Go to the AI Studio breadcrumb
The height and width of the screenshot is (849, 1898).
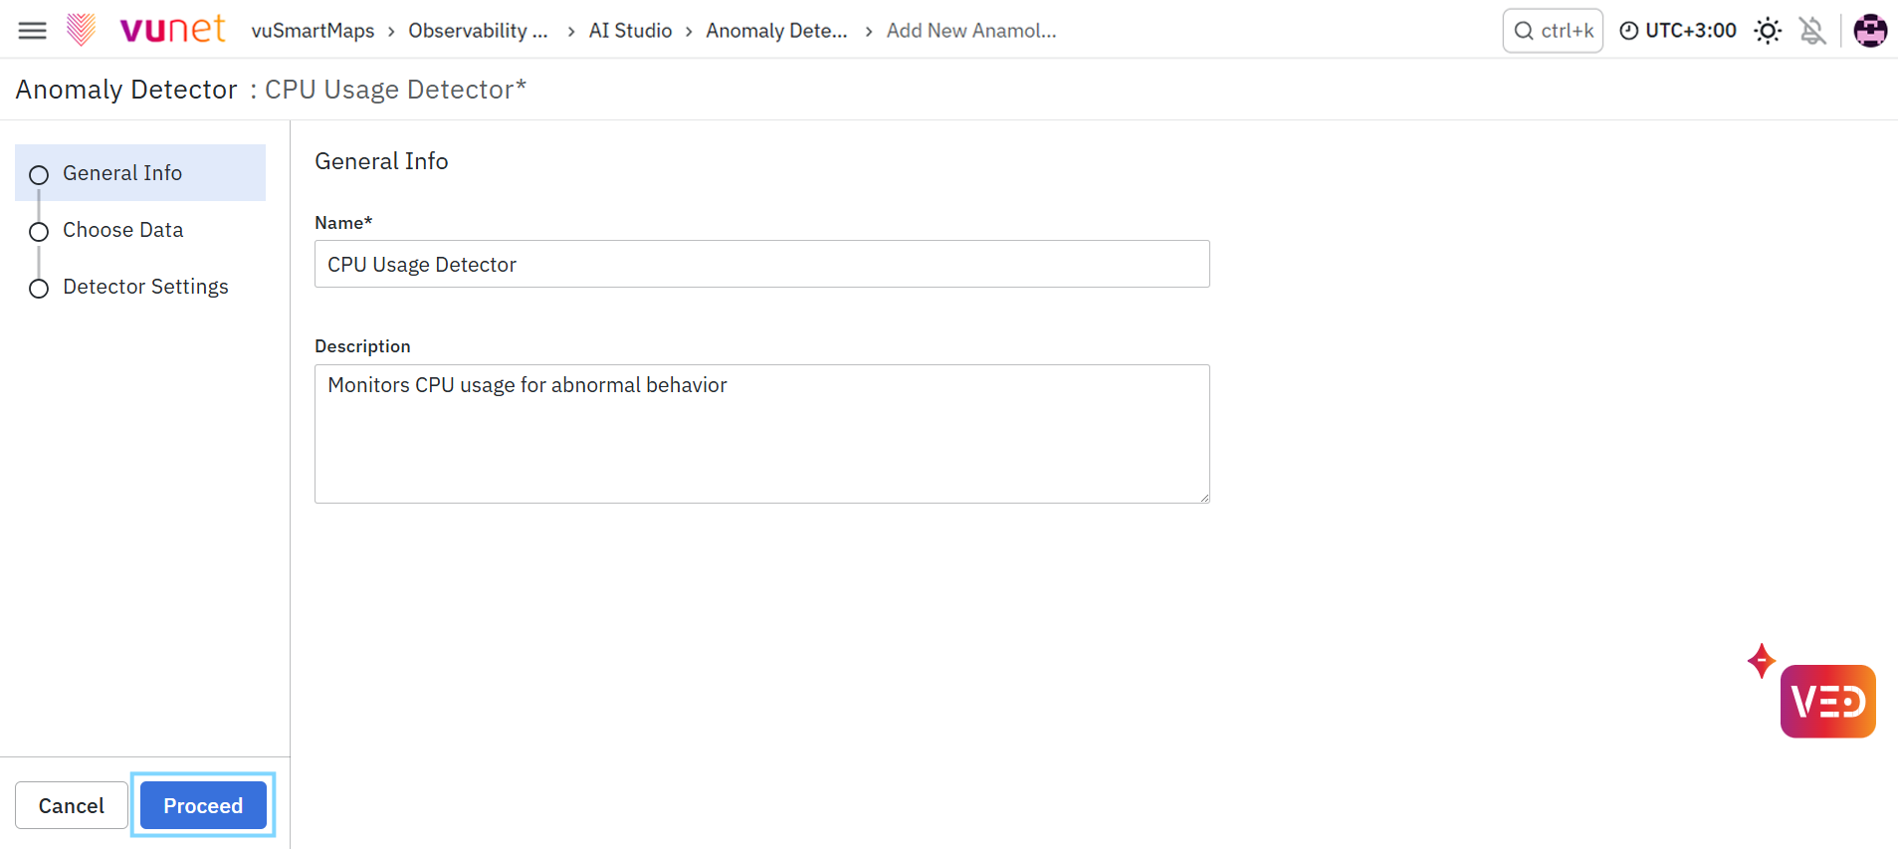[x=630, y=31]
